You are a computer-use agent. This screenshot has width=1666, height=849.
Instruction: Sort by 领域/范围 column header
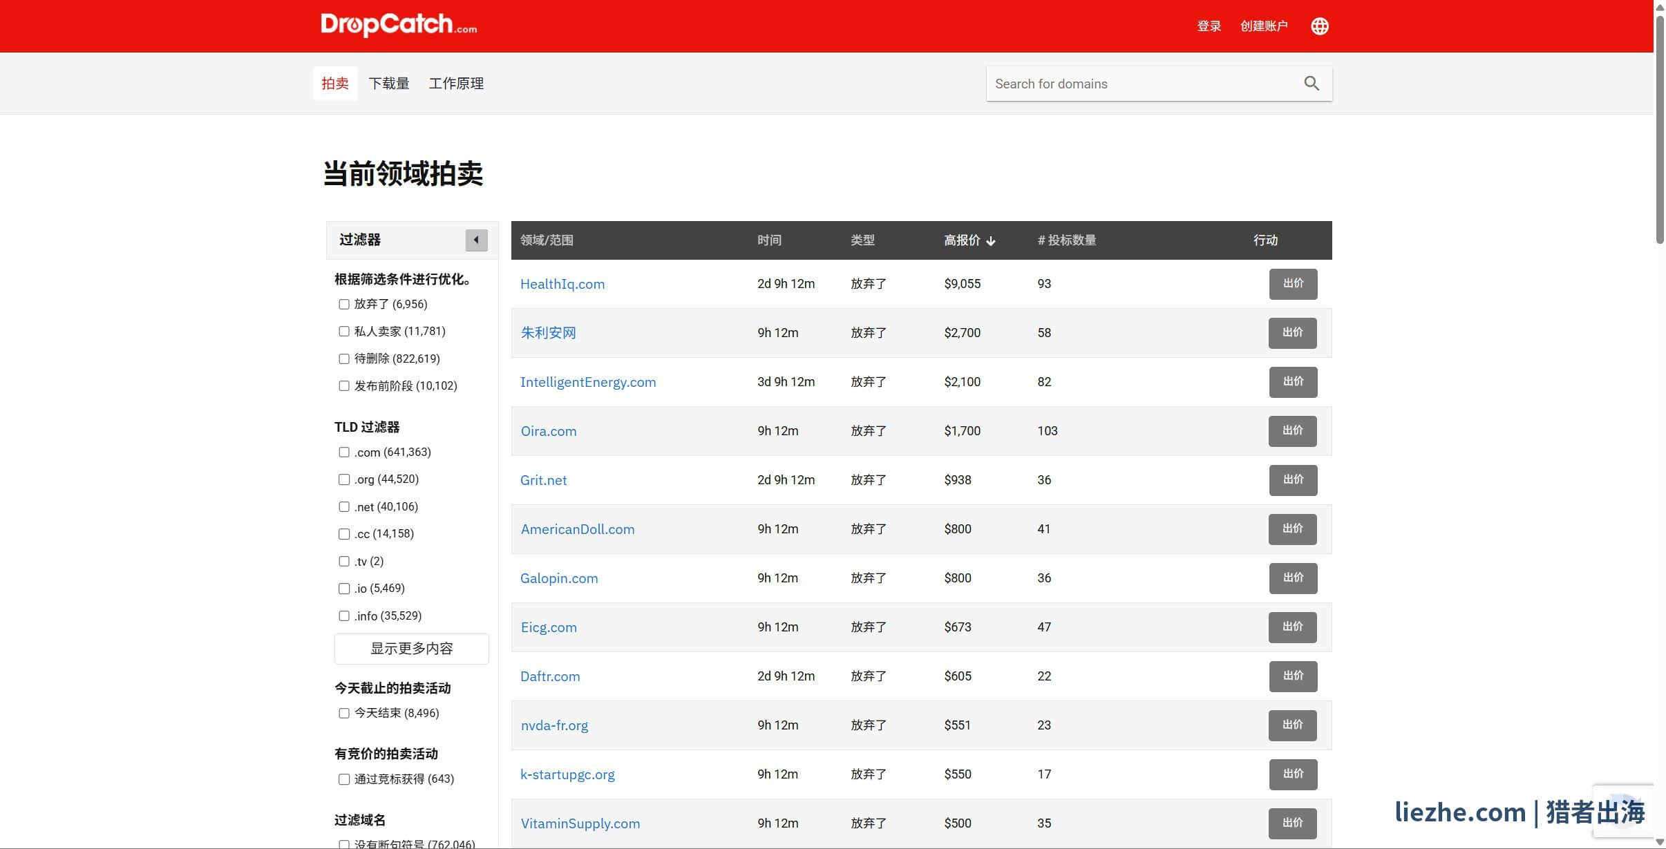click(x=547, y=240)
